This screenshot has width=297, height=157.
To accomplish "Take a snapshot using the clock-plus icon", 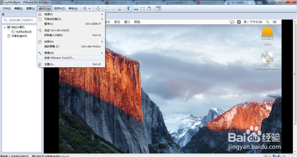I will point(107,9).
